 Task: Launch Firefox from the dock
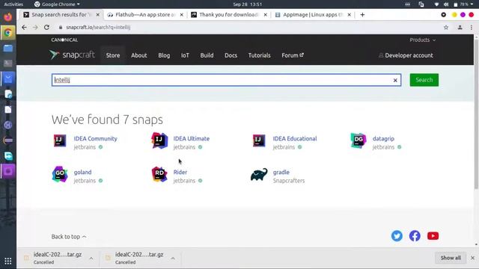click(x=8, y=16)
